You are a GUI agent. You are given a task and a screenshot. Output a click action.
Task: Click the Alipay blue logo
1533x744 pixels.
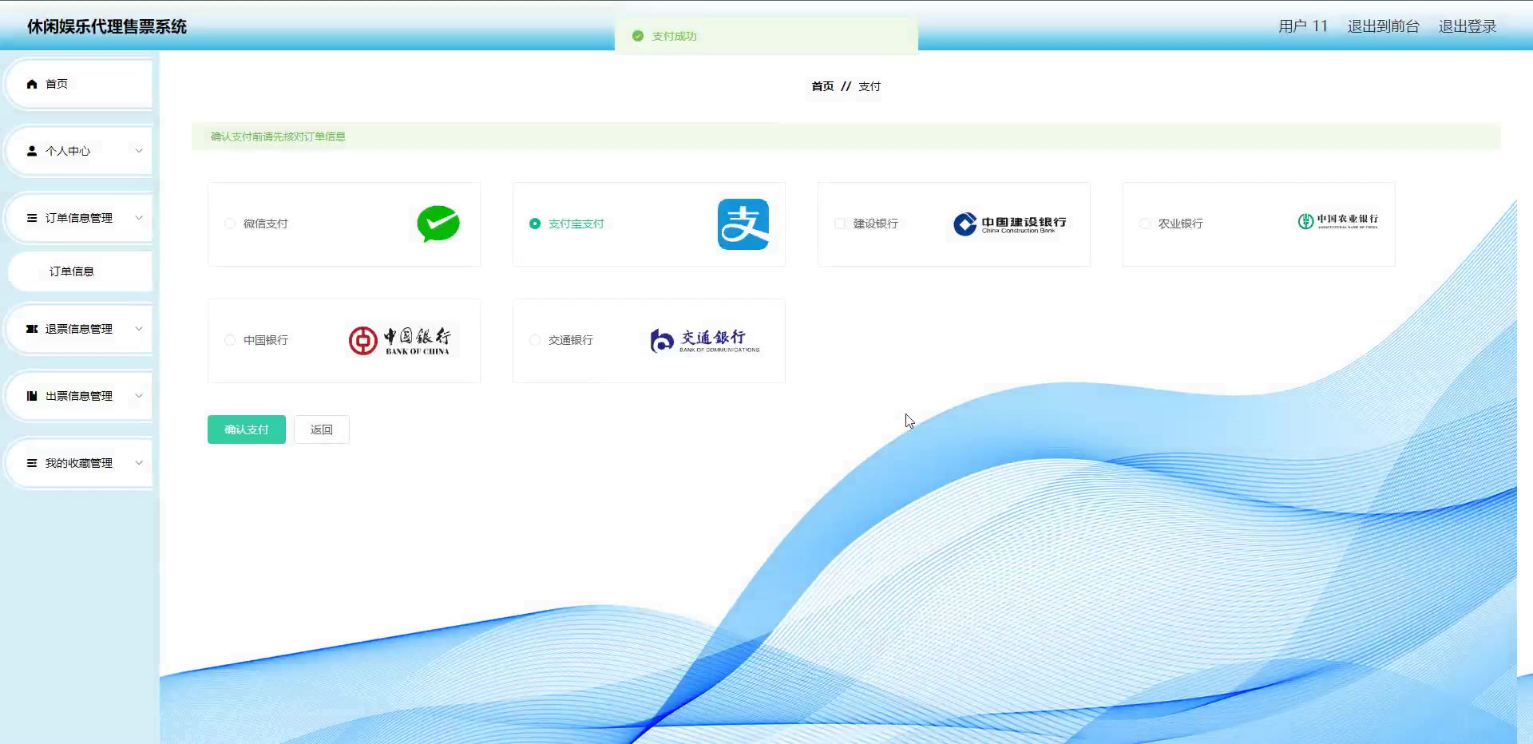(x=743, y=224)
